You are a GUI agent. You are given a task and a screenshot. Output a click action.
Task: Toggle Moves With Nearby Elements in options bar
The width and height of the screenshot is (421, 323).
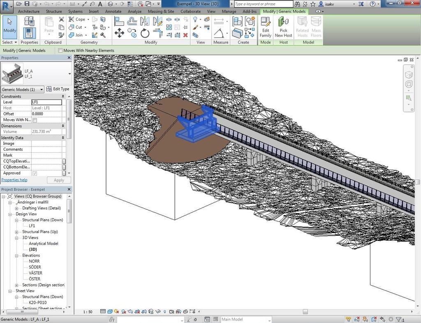coord(60,50)
